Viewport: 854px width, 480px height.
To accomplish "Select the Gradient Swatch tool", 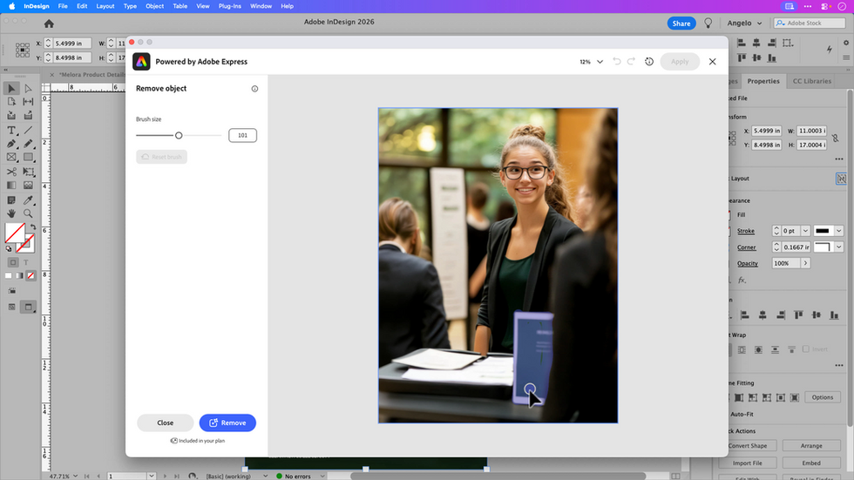I will point(11,186).
